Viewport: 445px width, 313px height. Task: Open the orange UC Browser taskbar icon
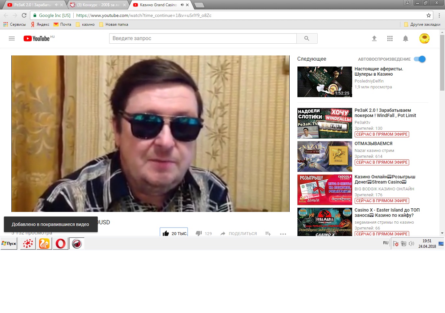[44, 244]
